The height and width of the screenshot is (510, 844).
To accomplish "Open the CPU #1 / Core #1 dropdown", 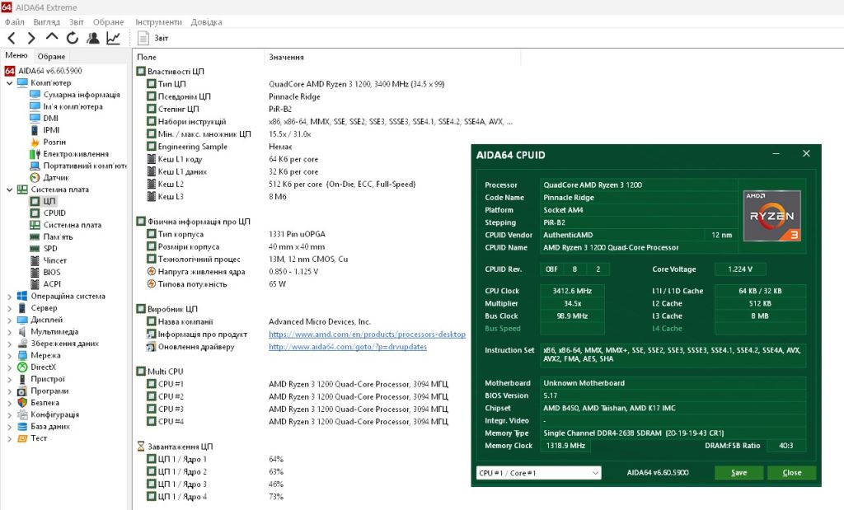I will (539, 473).
